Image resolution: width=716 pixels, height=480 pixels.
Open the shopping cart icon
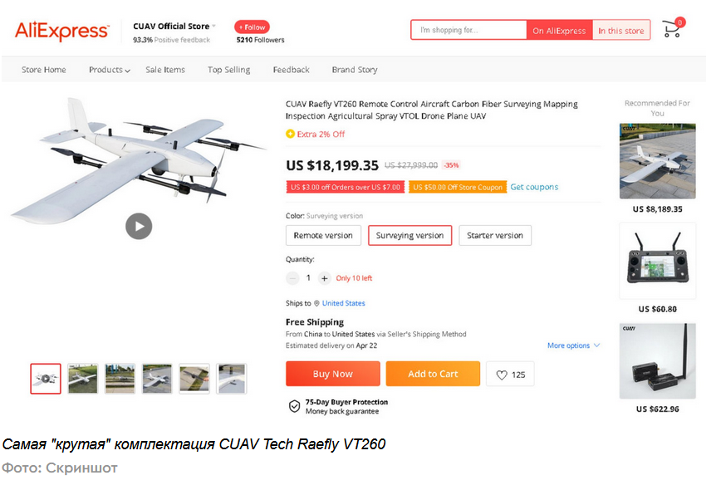[x=672, y=28]
